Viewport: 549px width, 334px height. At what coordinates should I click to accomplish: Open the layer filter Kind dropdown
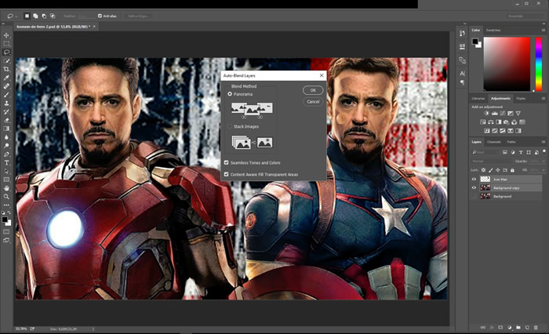click(485, 152)
